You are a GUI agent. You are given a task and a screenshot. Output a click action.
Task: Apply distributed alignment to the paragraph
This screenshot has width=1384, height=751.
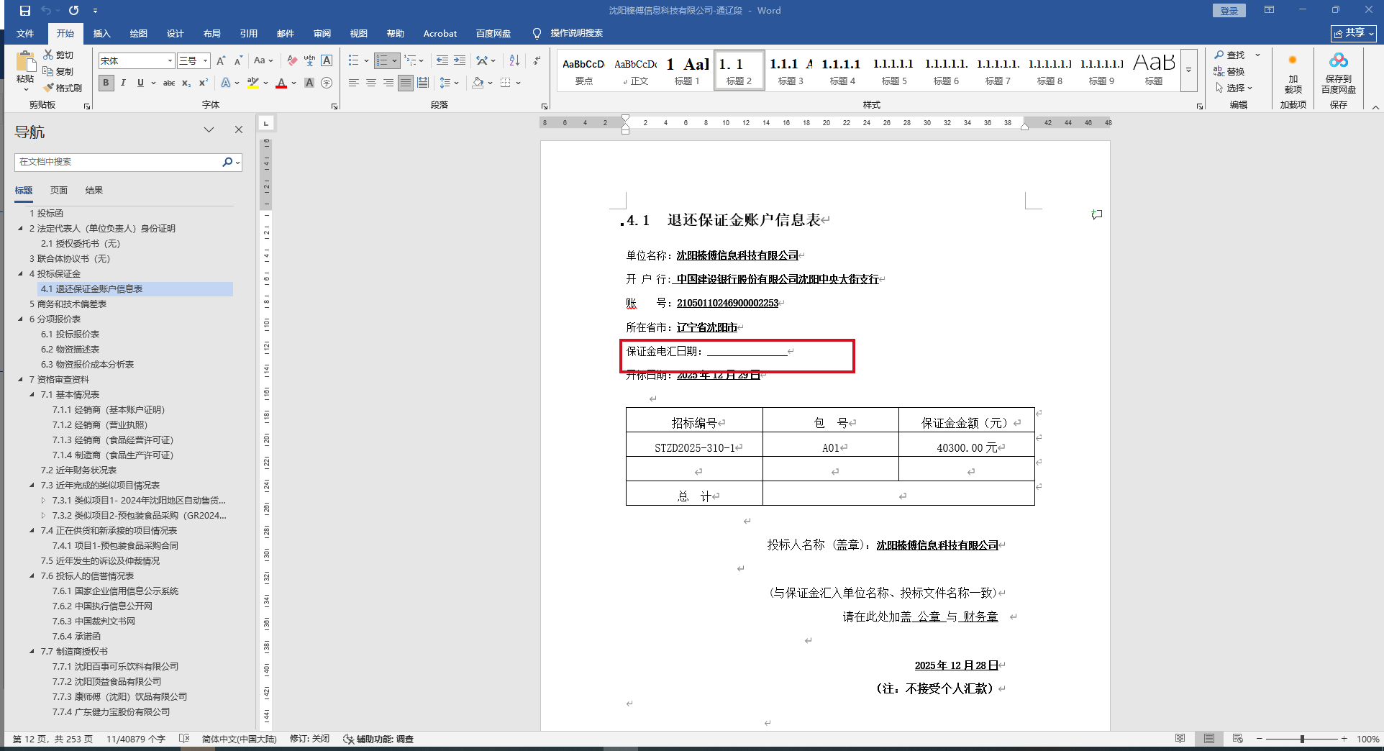[423, 83]
